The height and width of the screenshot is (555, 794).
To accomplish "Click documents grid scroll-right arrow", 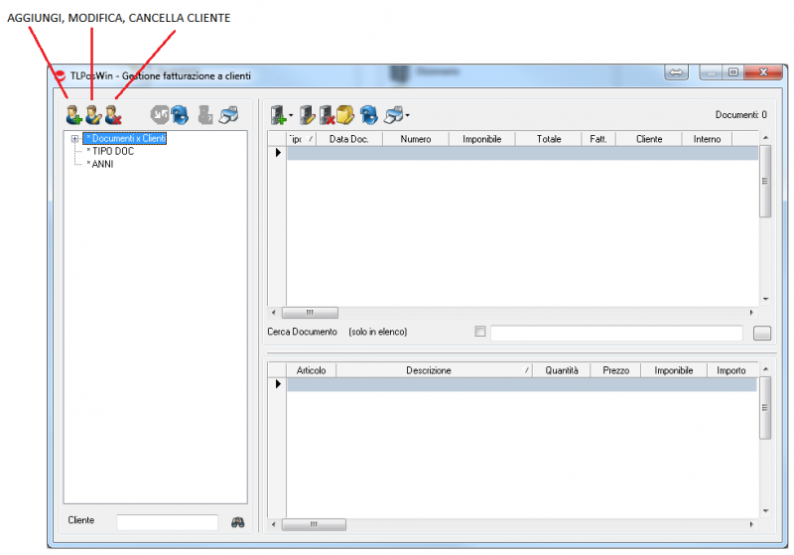I will click(x=751, y=313).
